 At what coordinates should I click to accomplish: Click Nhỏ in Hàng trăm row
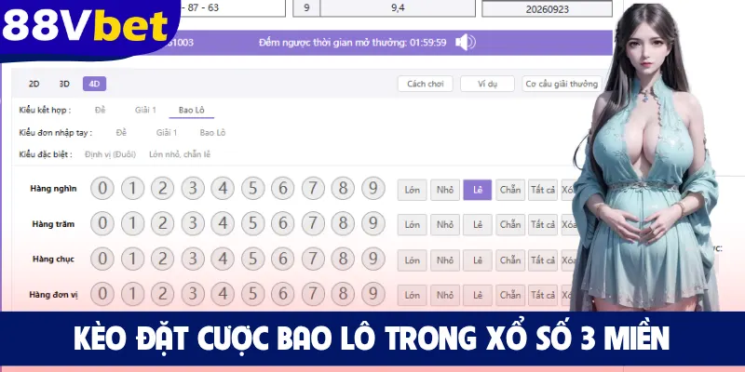(x=445, y=225)
